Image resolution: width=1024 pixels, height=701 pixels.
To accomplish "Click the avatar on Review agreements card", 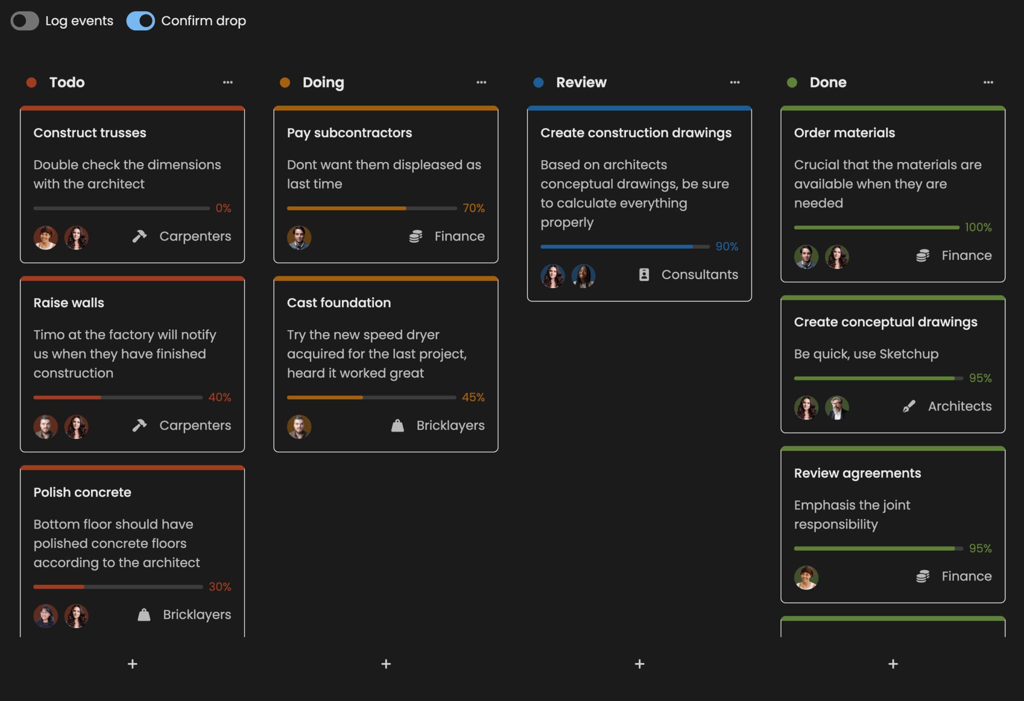I will (x=806, y=577).
